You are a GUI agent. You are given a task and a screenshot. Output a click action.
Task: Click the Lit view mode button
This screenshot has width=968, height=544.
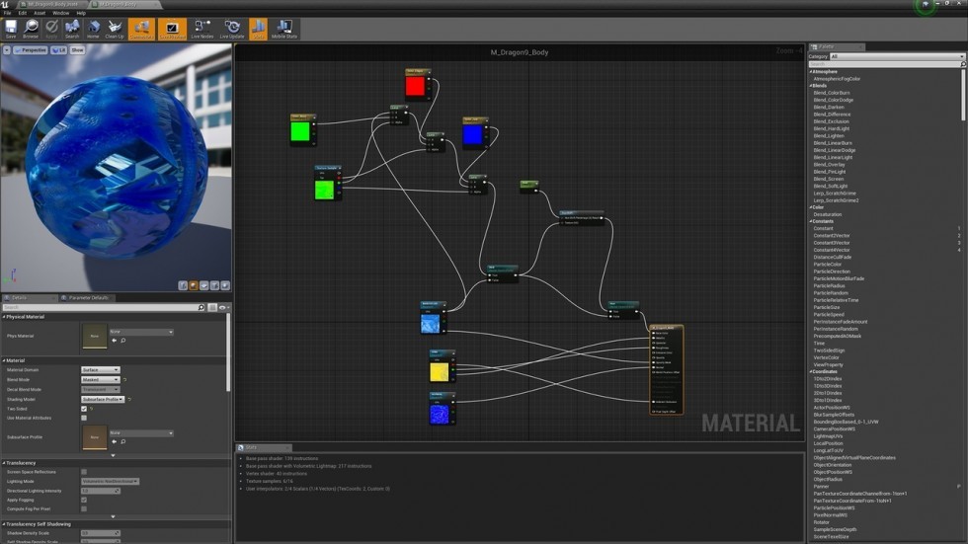point(58,50)
